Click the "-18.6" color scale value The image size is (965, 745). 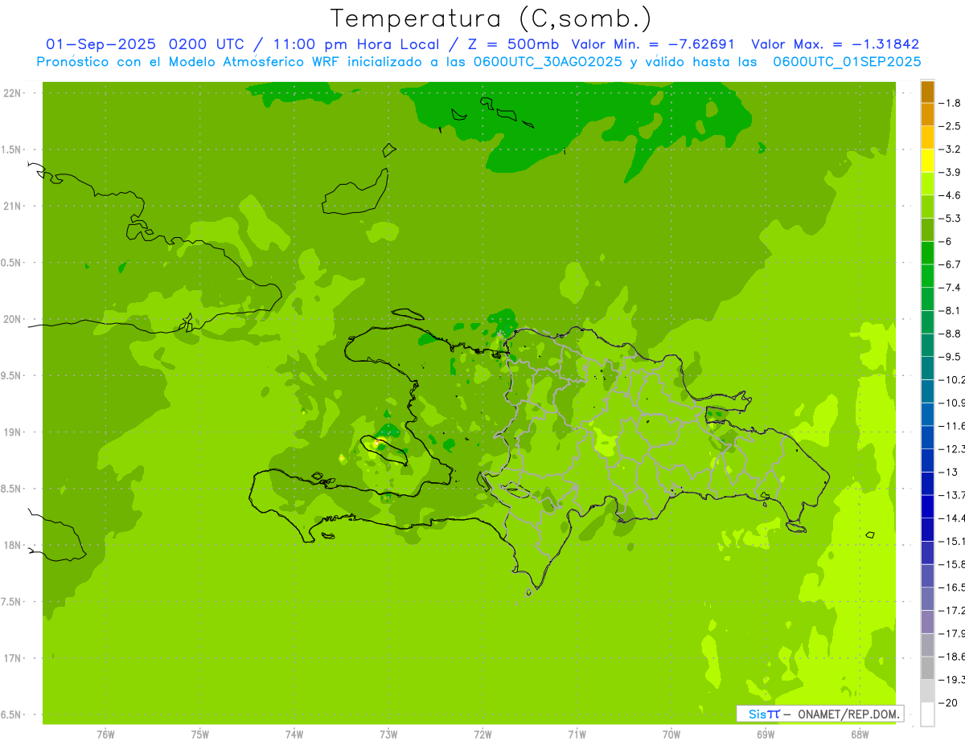point(952,657)
